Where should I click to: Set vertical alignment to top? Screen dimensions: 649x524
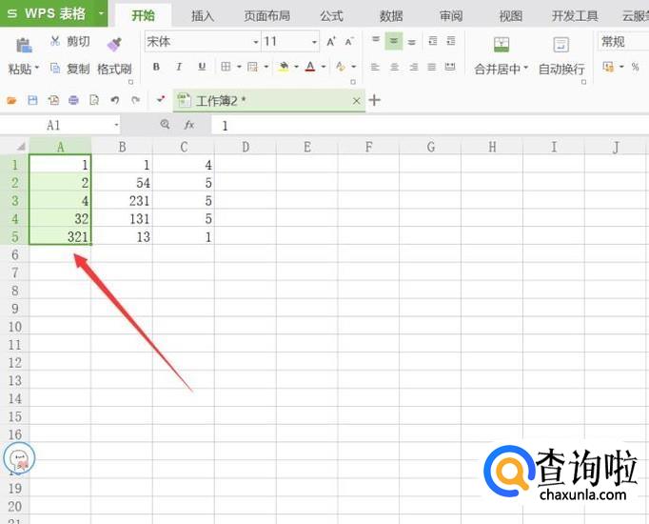click(x=375, y=41)
